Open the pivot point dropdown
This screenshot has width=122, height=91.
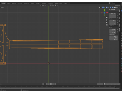(x=48, y=5)
